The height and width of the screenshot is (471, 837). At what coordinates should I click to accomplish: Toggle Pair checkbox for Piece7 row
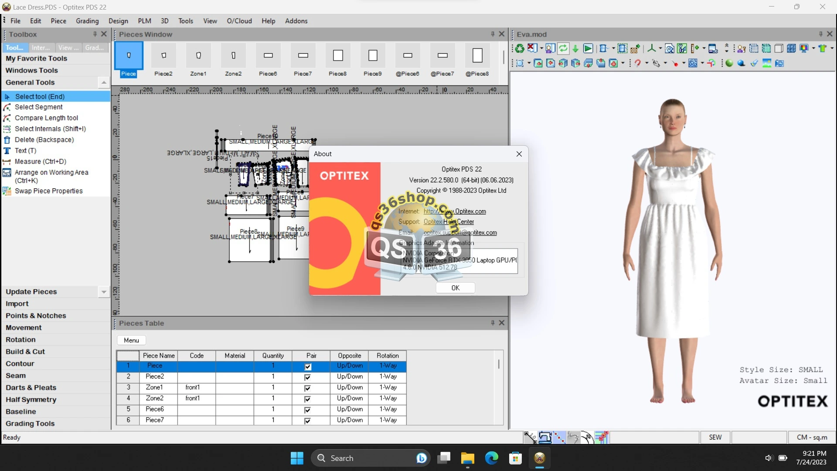308,421
